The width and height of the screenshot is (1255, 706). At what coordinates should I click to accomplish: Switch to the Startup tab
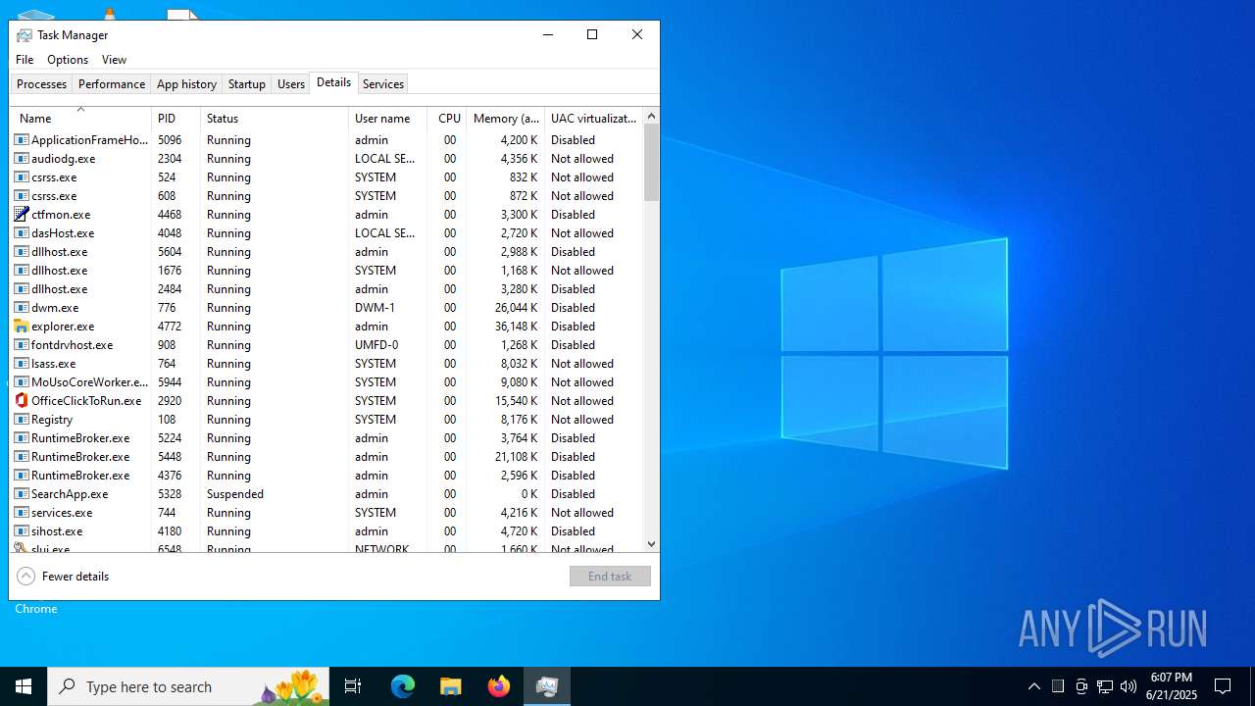pos(247,84)
